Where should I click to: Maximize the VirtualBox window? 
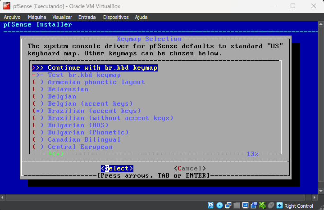pos(293,6)
